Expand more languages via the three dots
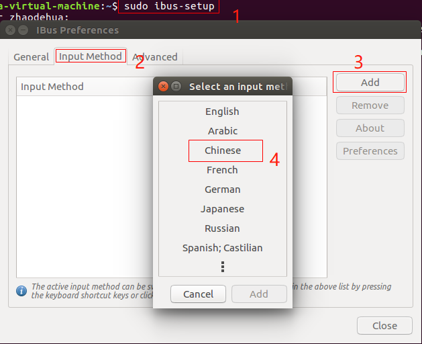 [223, 267]
